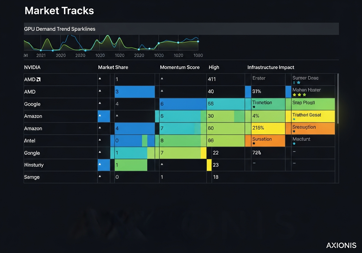Click the AMD logo icon in the first row
This screenshot has height=253, width=362.
pyautogui.click(x=39, y=79)
